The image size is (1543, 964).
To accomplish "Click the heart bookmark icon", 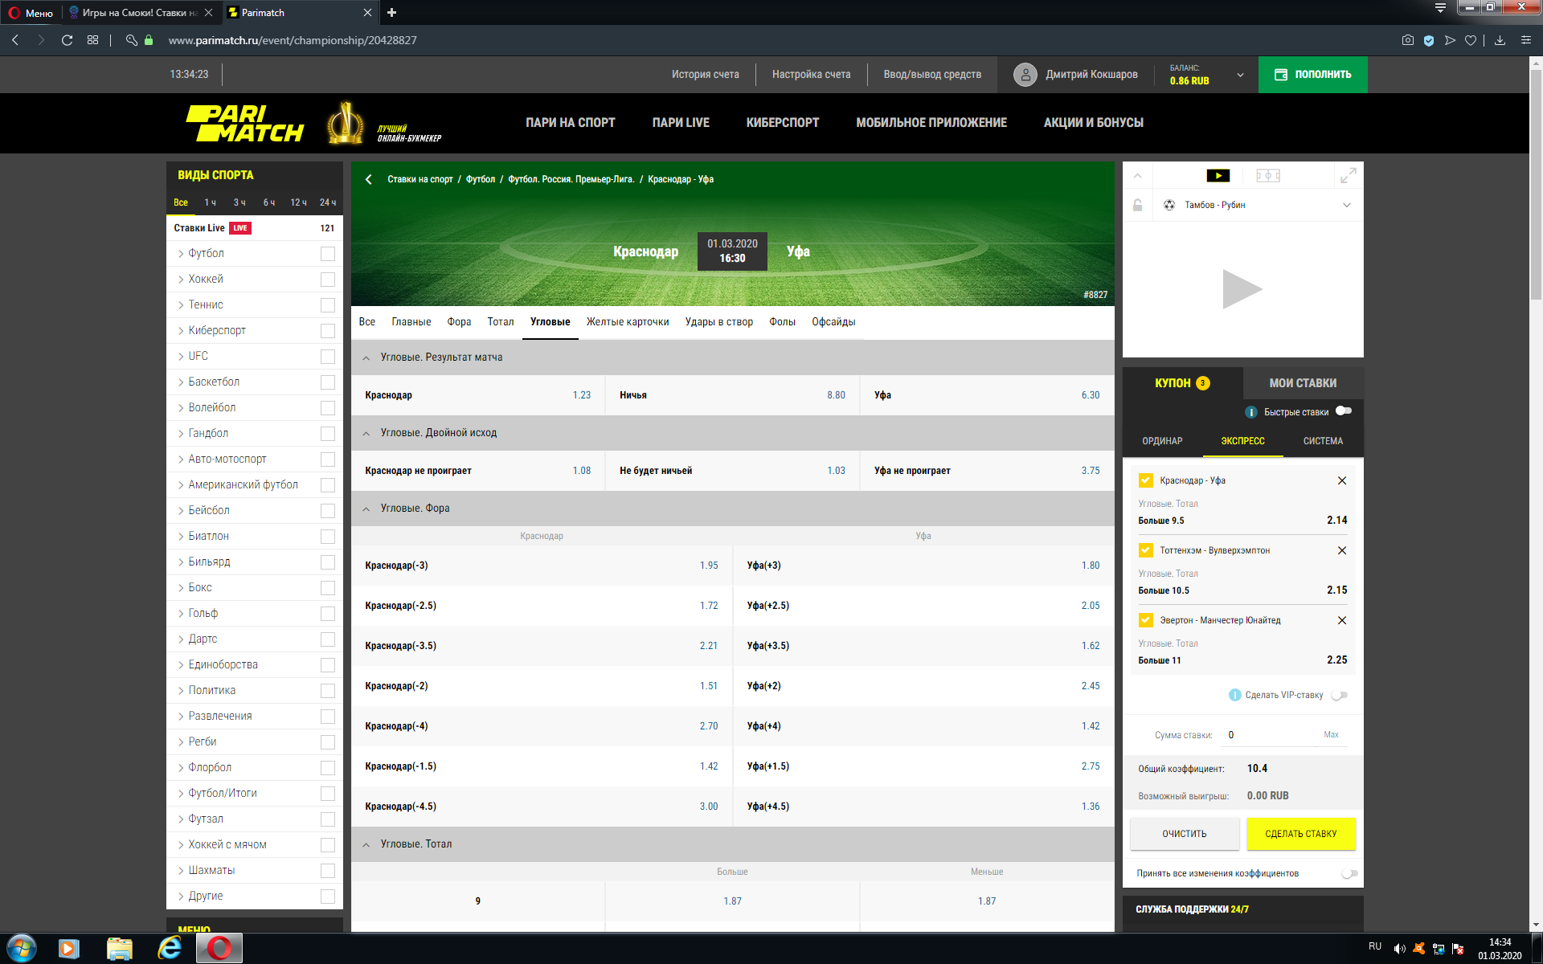I will (x=1471, y=40).
